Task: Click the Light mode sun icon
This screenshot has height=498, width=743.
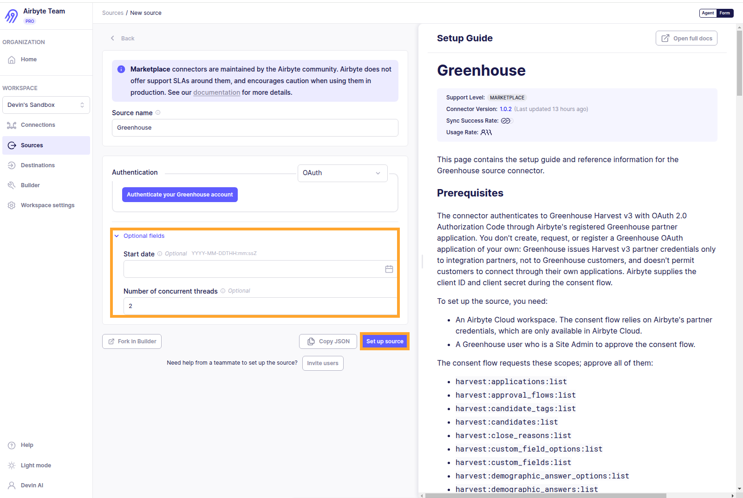Action: [12, 465]
